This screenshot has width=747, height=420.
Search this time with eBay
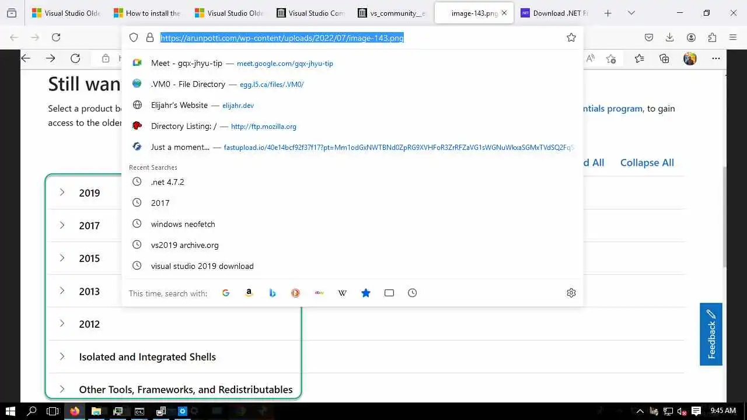pos(319,293)
